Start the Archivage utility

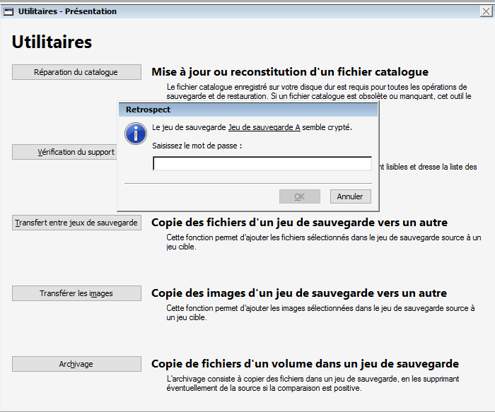[76, 364]
